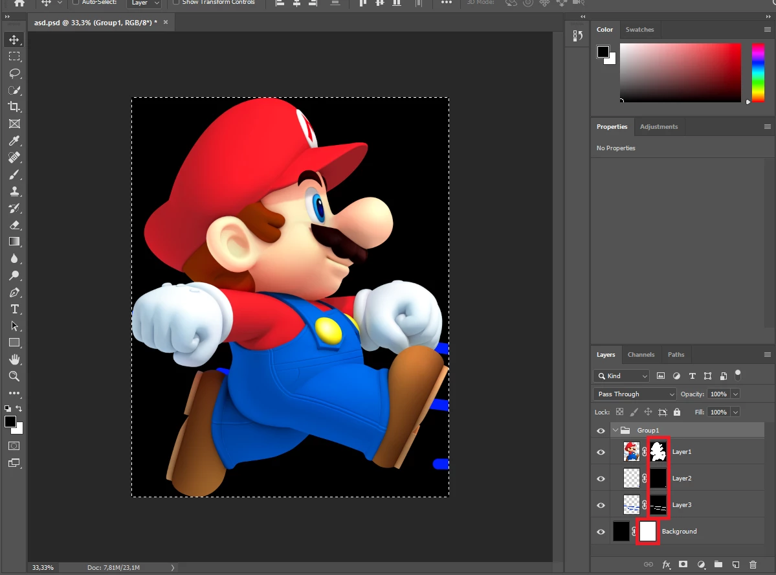Image resolution: width=776 pixels, height=575 pixels.
Task: Select the Move tool
Action: pos(14,39)
